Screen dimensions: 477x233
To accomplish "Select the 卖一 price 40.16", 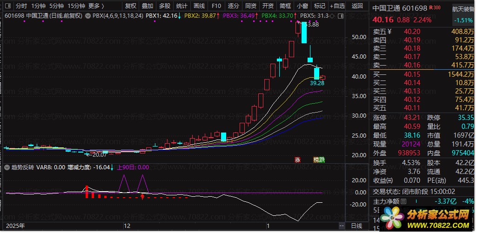I will 412,65.
